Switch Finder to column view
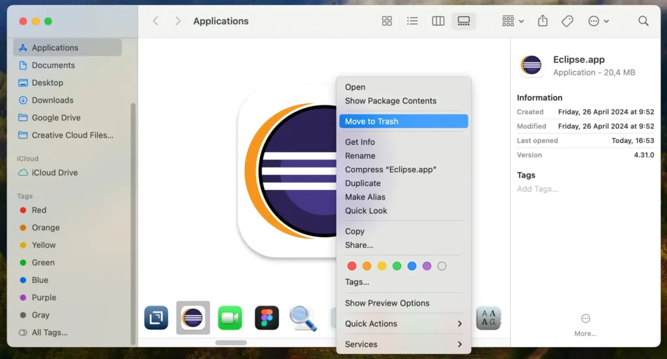Image resolution: width=667 pixels, height=359 pixels. click(x=438, y=21)
